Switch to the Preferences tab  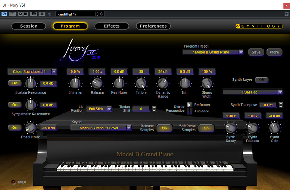pos(153,26)
